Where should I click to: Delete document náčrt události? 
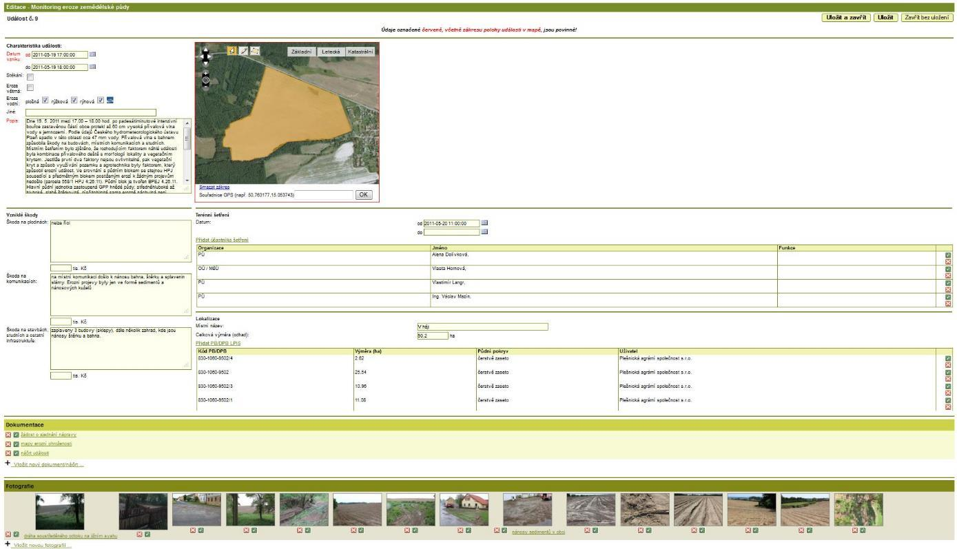click(x=8, y=453)
